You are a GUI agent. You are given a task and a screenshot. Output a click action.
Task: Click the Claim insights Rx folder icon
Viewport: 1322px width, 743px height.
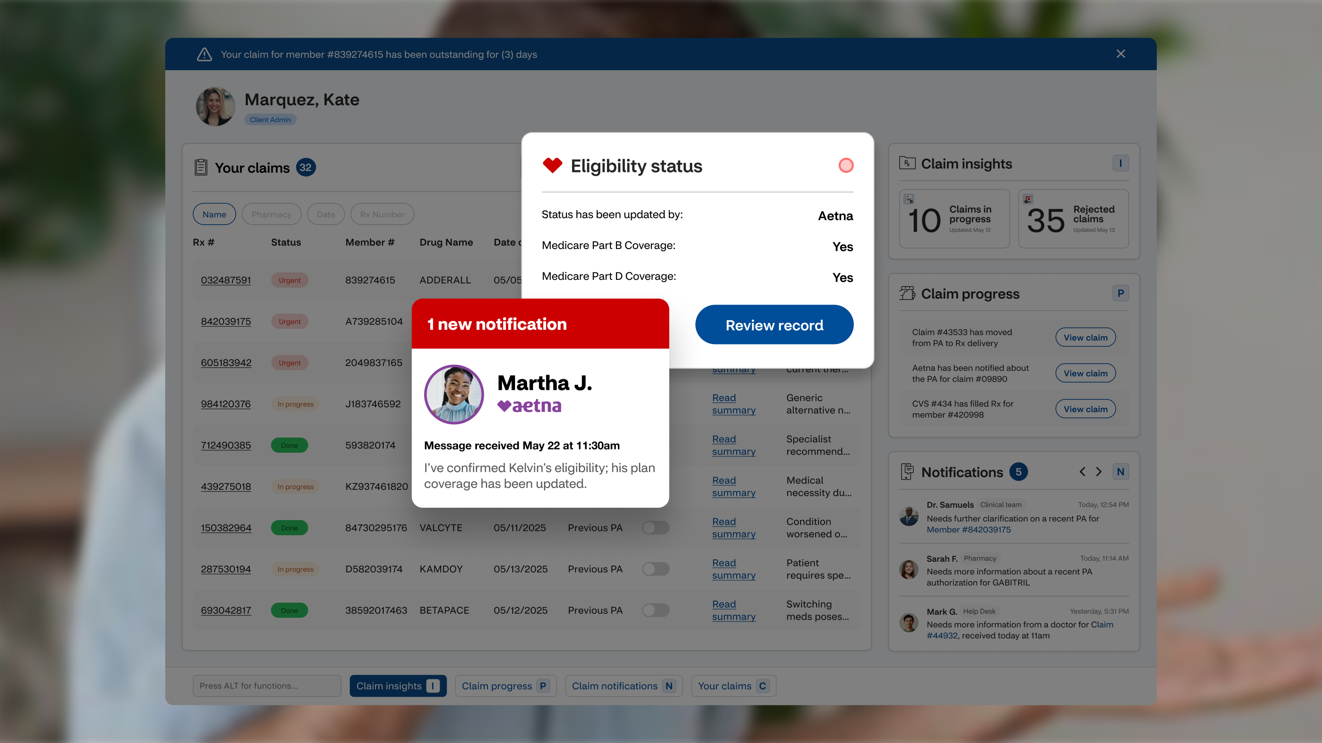click(x=907, y=163)
